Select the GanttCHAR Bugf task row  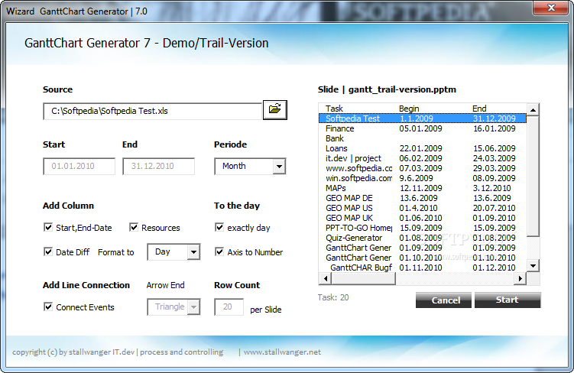click(x=423, y=268)
